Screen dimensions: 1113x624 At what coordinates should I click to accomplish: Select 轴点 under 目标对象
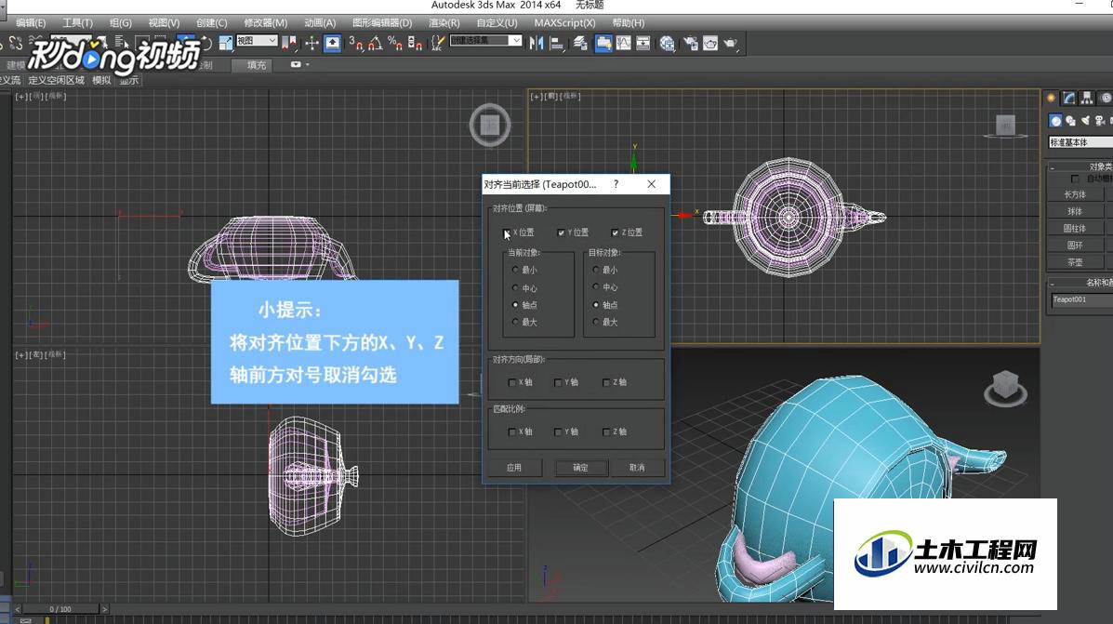pos(595,304)
